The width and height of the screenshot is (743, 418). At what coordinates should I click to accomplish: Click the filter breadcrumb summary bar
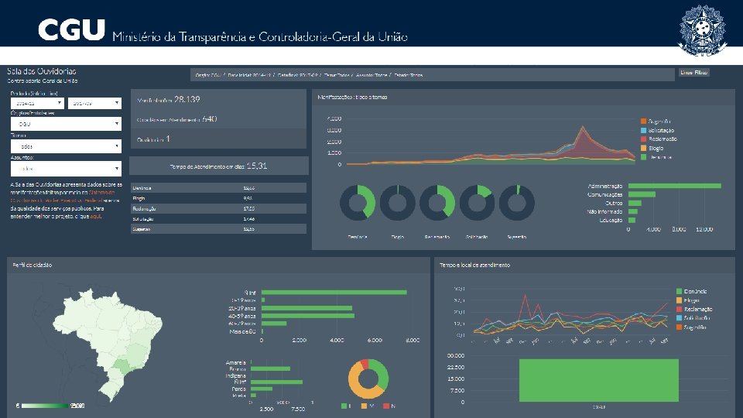433,75
